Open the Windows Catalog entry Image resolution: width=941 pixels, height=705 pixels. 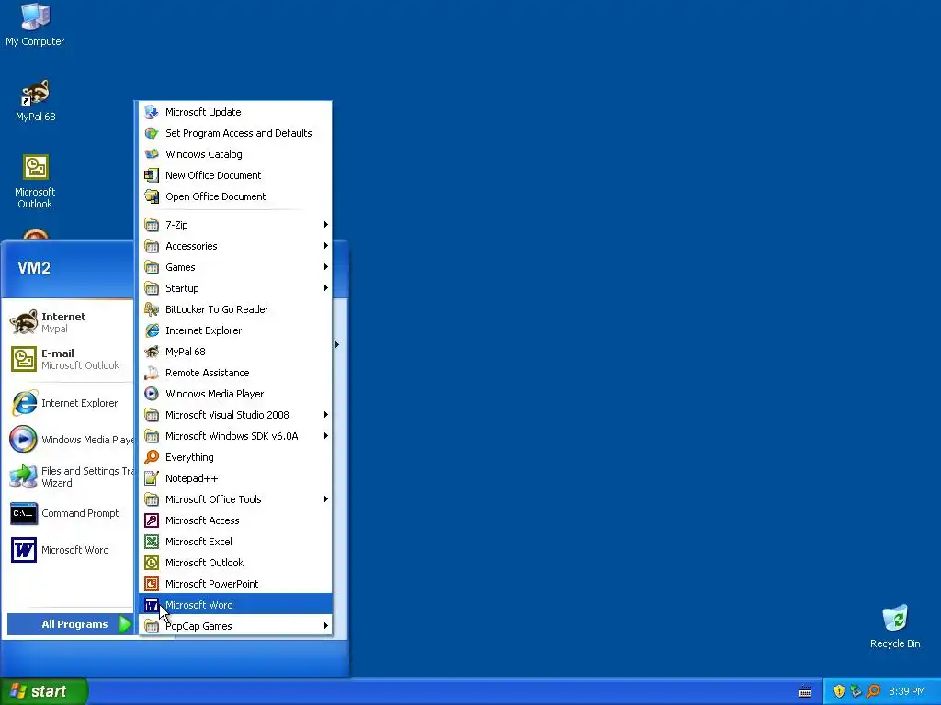point(235,154)
